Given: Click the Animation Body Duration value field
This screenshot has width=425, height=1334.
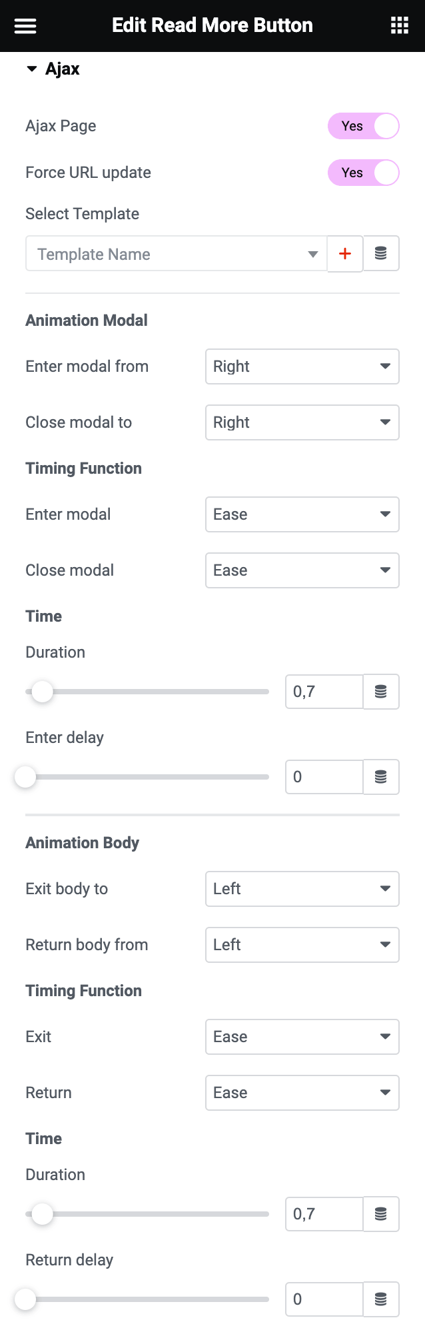Looking at the screenshot, I should (324, 1214).
